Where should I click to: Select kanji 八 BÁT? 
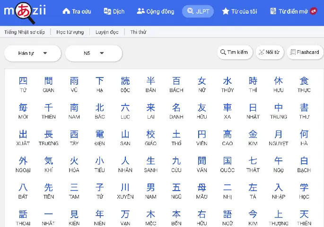(x=23, y=191)
